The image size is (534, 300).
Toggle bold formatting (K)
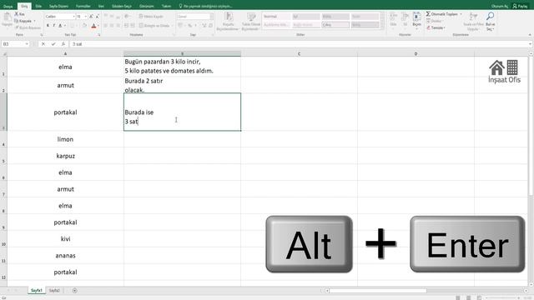coord(48,26)
